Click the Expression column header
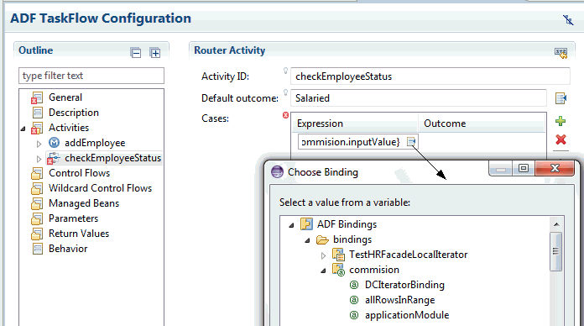 355,124
